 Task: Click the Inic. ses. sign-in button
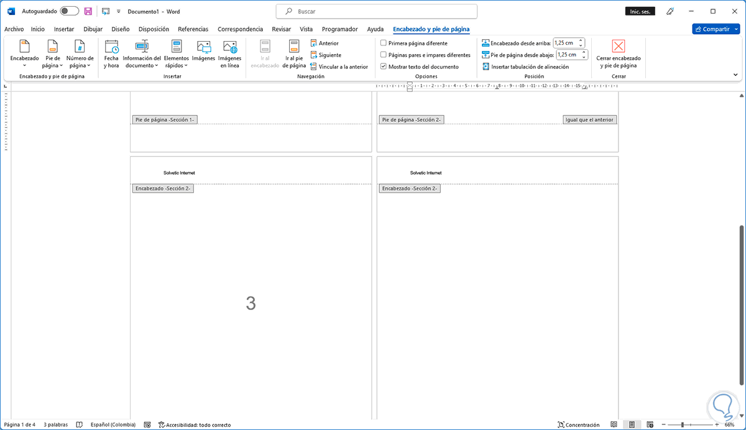(x=640, y=11)
